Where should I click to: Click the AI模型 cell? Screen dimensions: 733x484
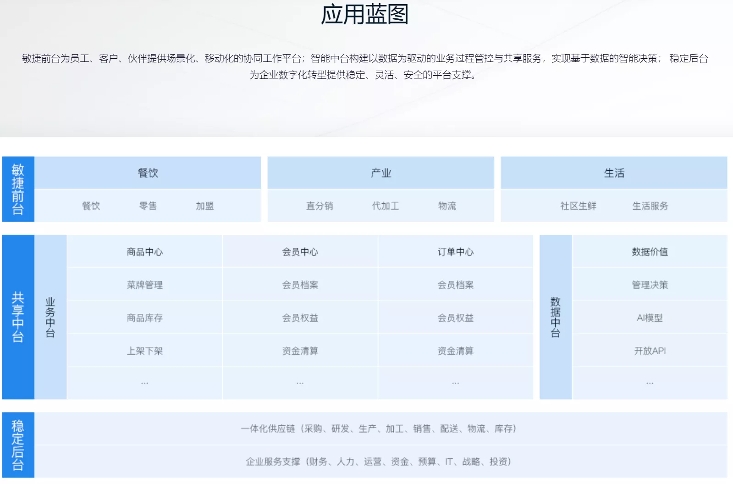tap(650, 317)
